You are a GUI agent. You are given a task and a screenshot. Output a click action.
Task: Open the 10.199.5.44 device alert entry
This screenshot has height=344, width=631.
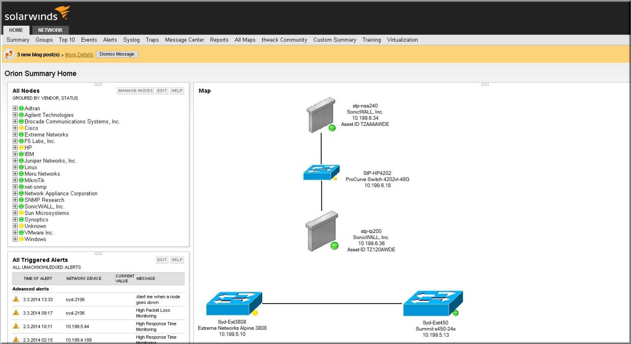pos(78,327)
